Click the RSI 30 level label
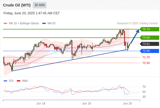The width and height of the screenshot is (160, 108). click(144, 97)
